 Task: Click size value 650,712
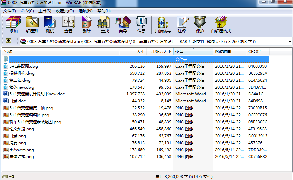[137, 73]
